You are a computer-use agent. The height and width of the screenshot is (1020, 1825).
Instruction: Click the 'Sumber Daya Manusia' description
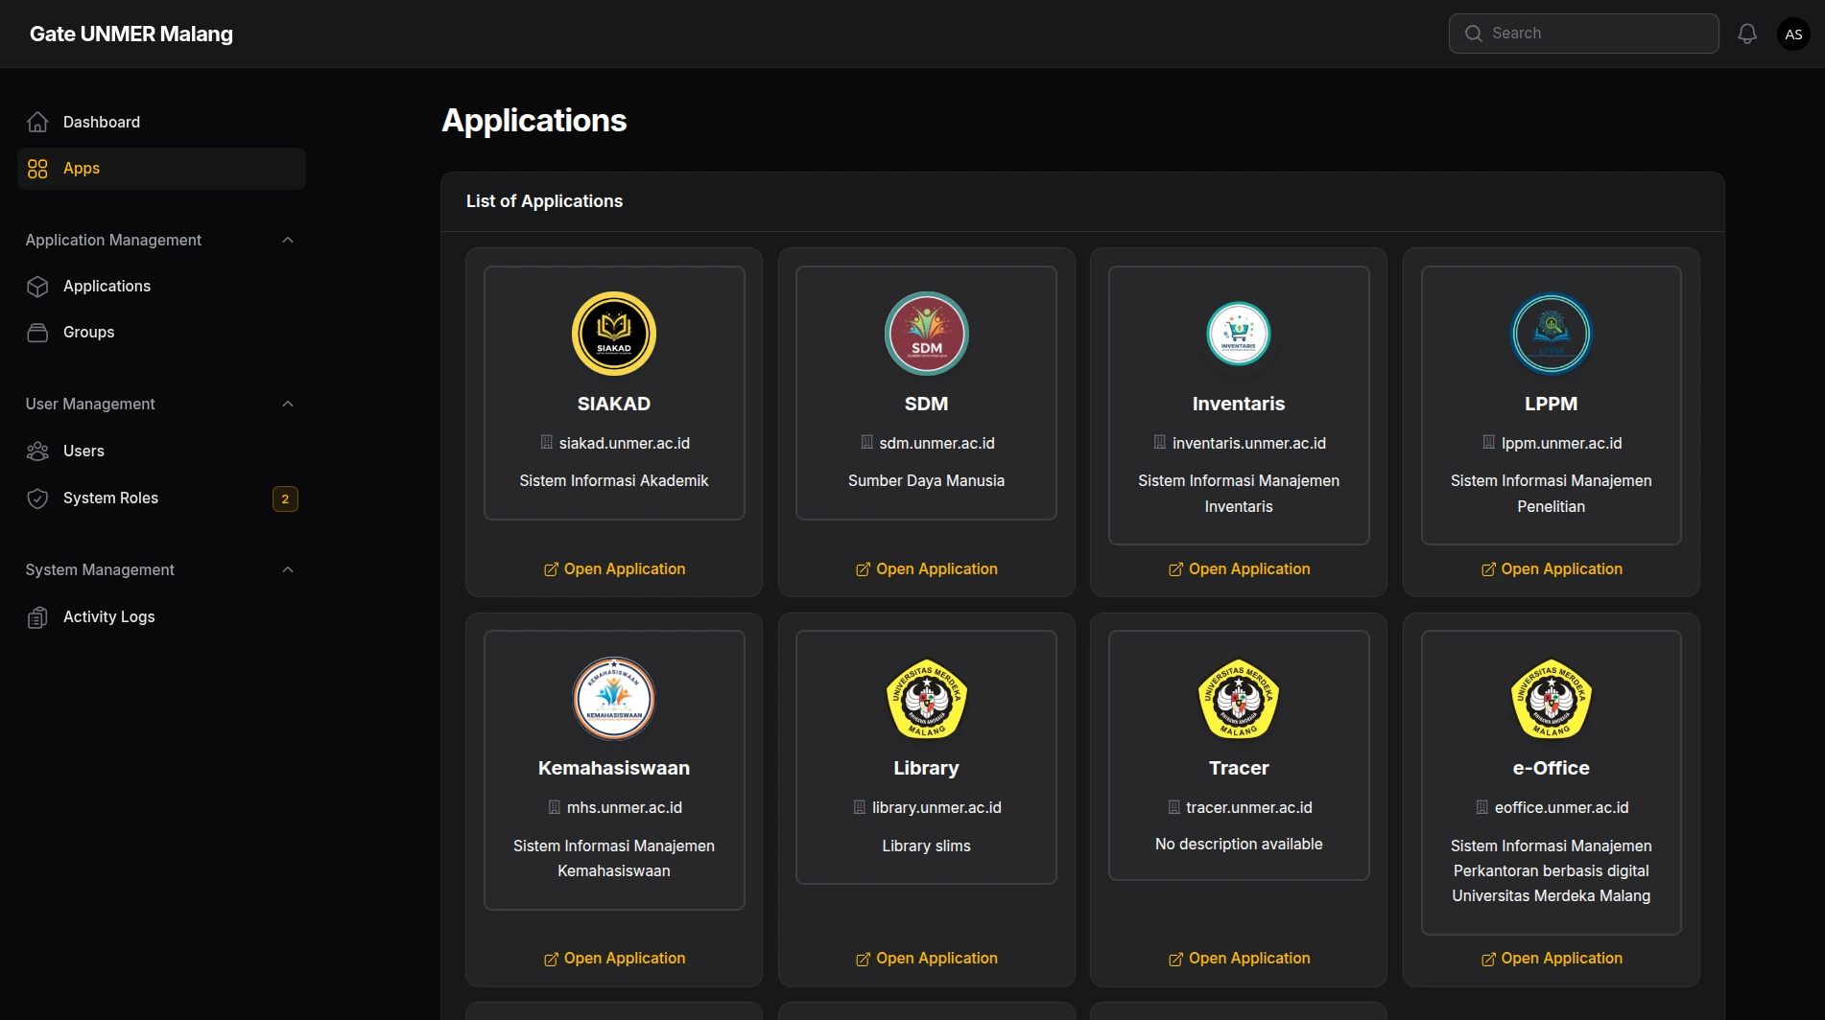[926, 480]
